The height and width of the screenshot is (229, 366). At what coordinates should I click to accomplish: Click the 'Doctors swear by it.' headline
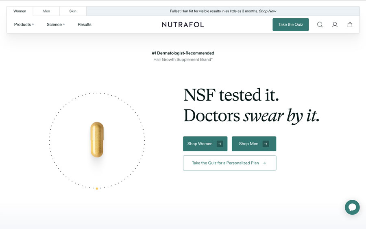pos(251,116)
